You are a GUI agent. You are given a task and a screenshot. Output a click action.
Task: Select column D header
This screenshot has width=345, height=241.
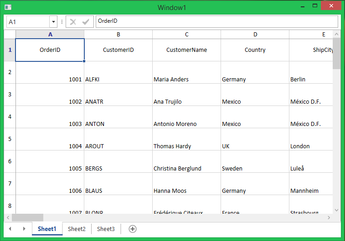[255, 35]
